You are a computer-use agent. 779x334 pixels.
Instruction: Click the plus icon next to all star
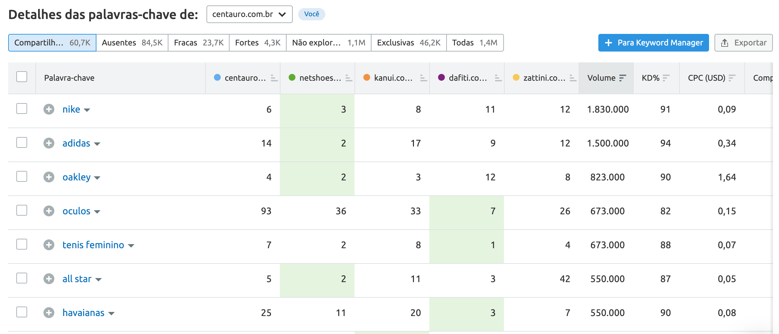[x=49, y=279]
